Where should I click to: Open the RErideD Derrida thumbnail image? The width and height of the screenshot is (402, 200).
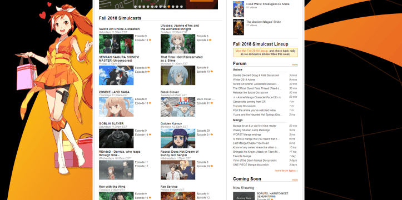click(116, 170)
